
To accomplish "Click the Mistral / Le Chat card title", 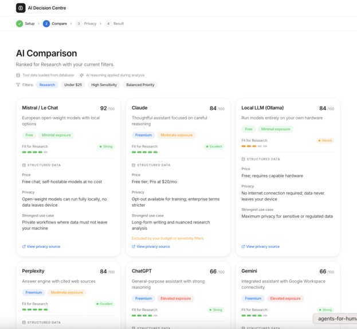I will point(40,108).
